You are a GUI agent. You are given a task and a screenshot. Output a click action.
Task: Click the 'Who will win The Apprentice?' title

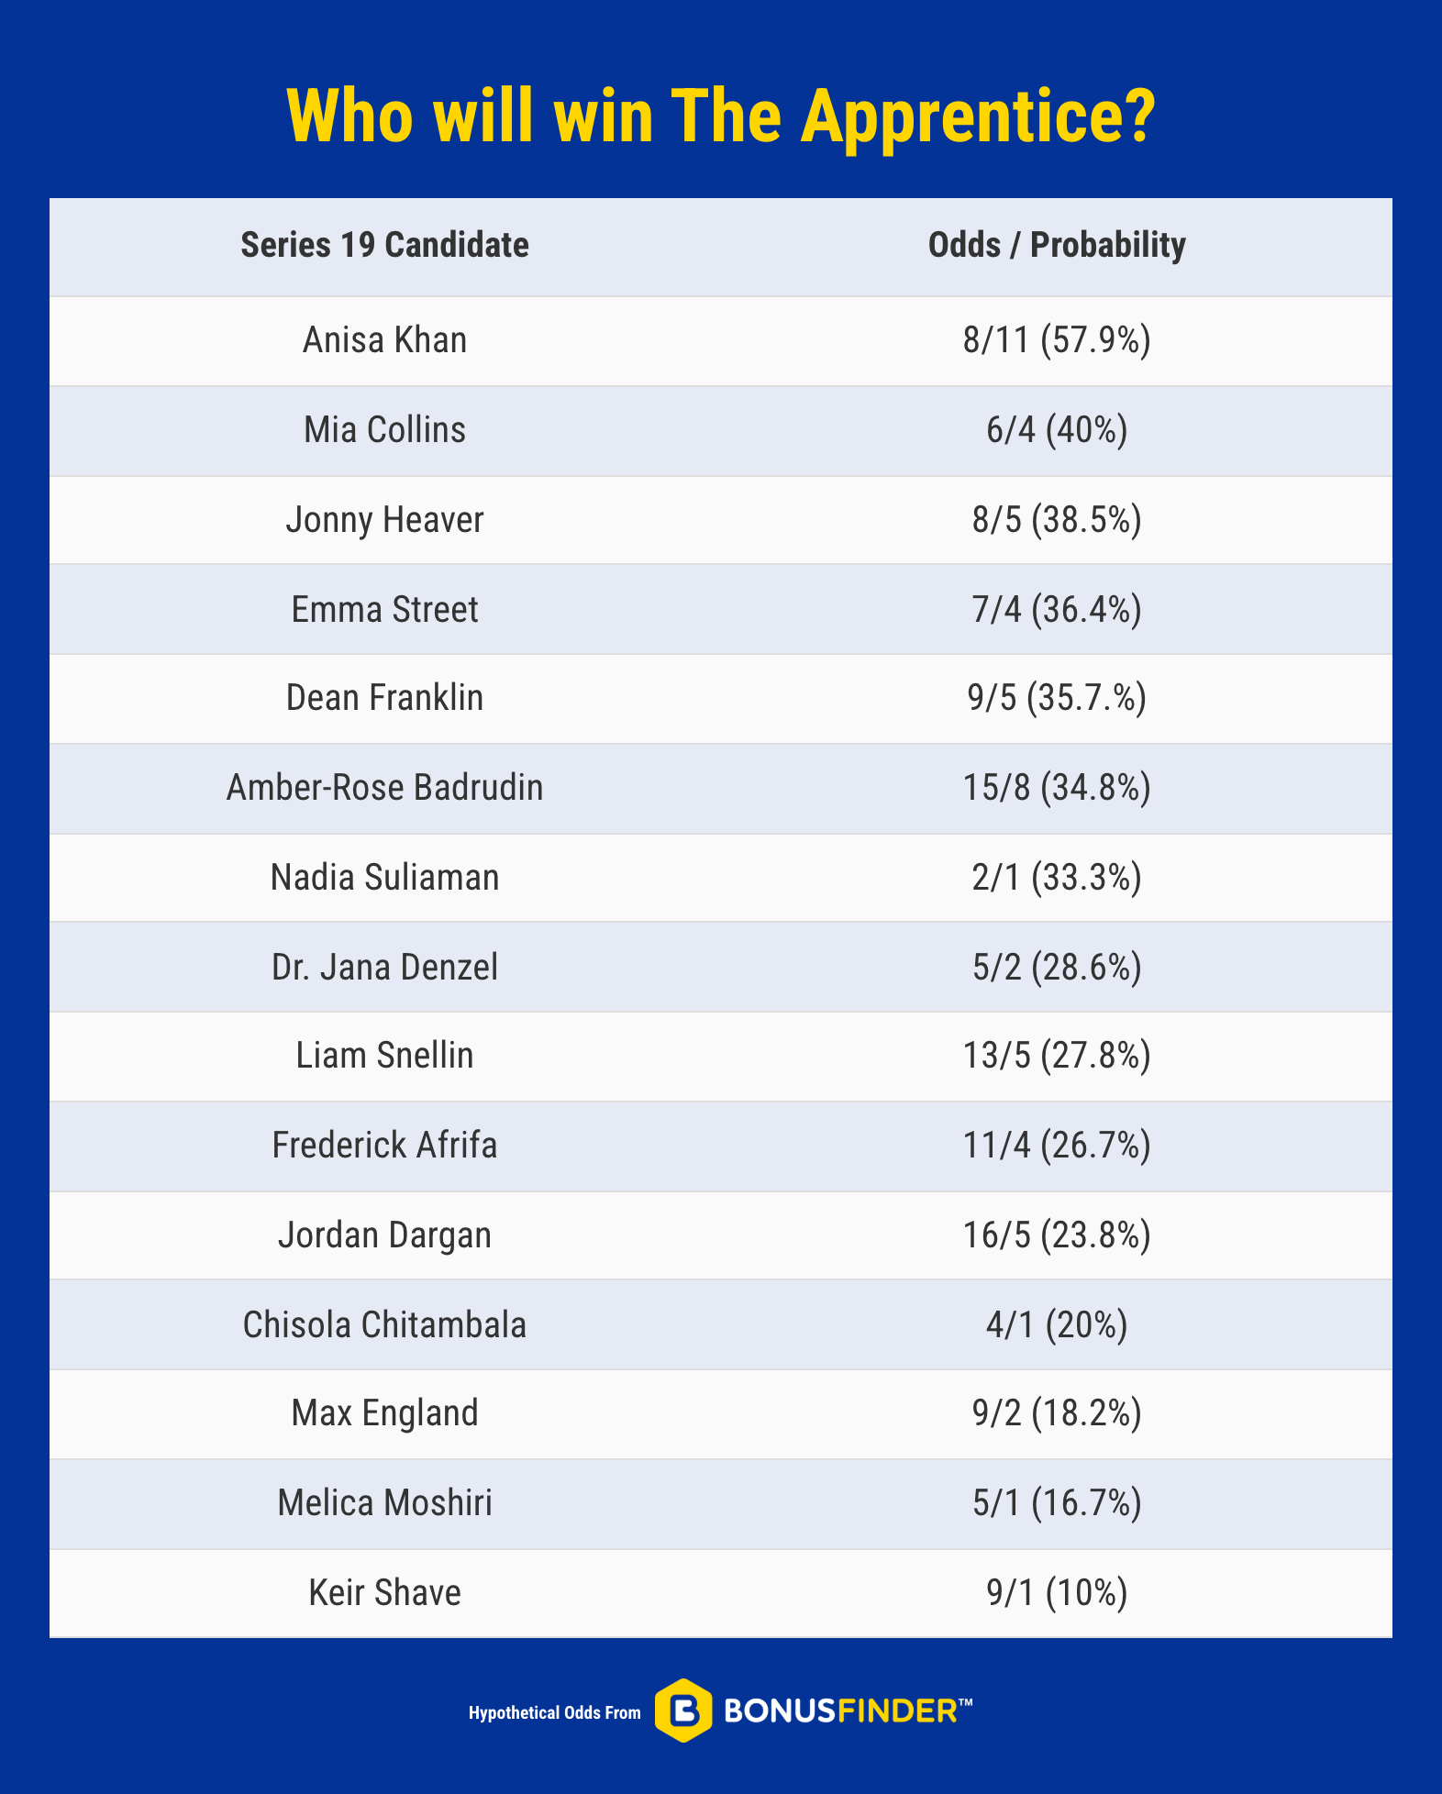tap(721, 117)
